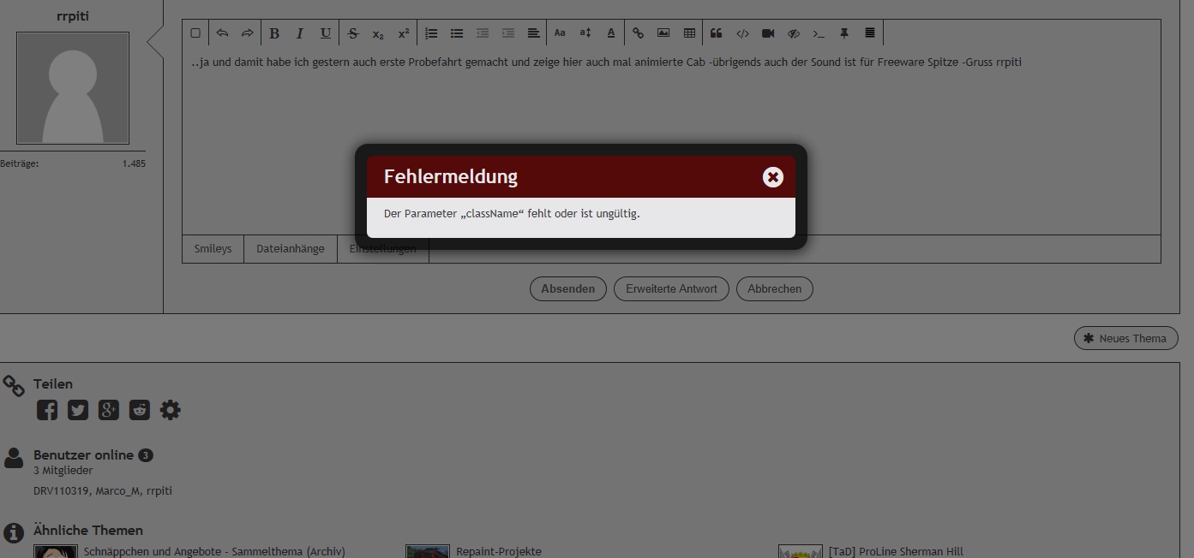The image size is (1194, 558).
Task: Toggle italic formatting
Action: click(300, 33)
